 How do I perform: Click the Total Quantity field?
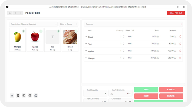pos(95,93)
